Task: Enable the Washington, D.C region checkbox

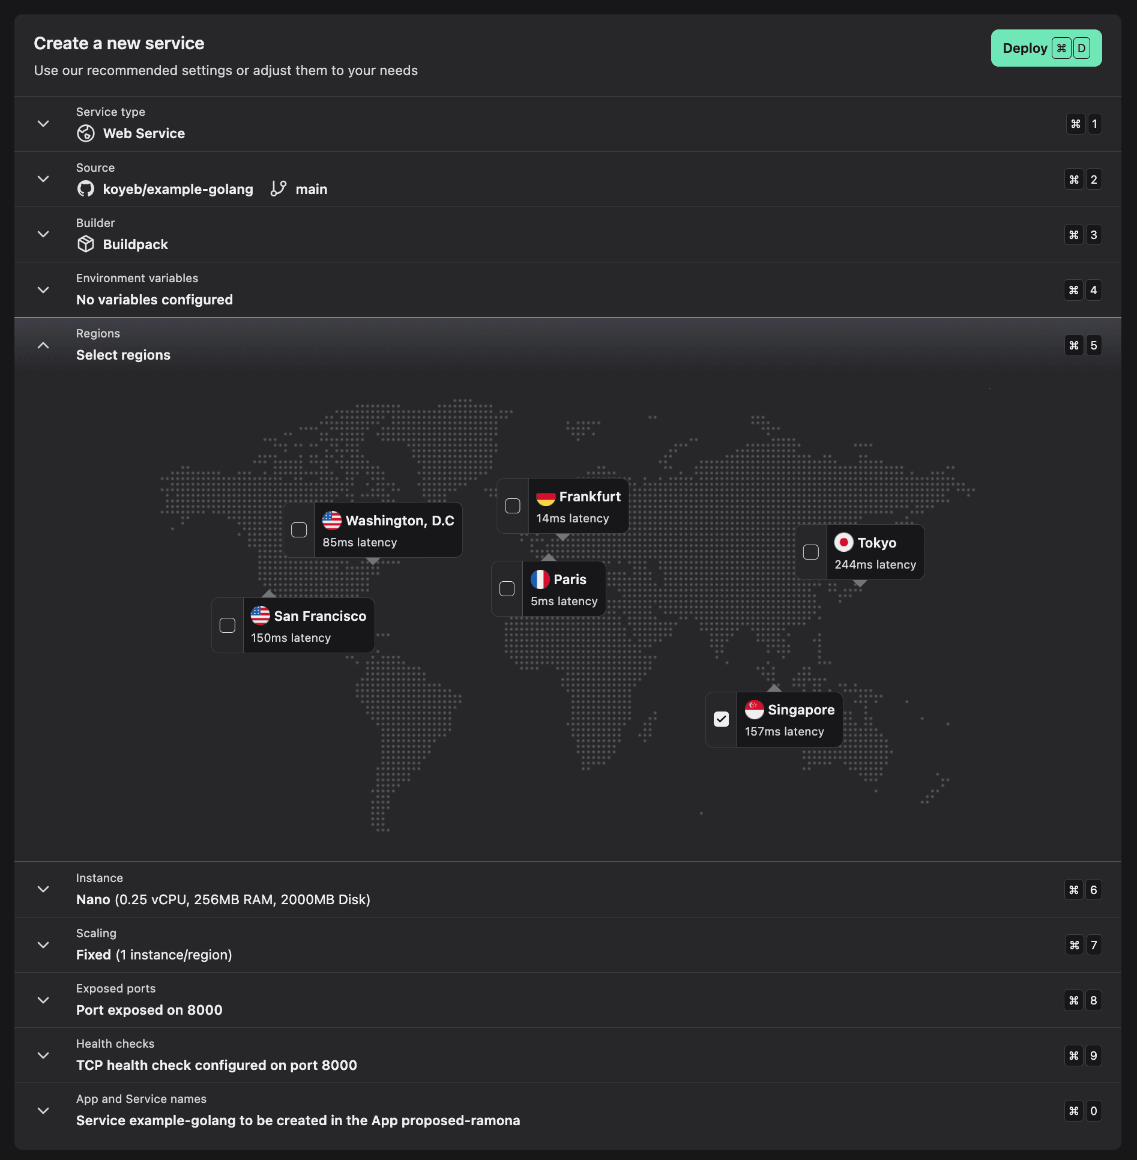Action: (x=299, y=530)
